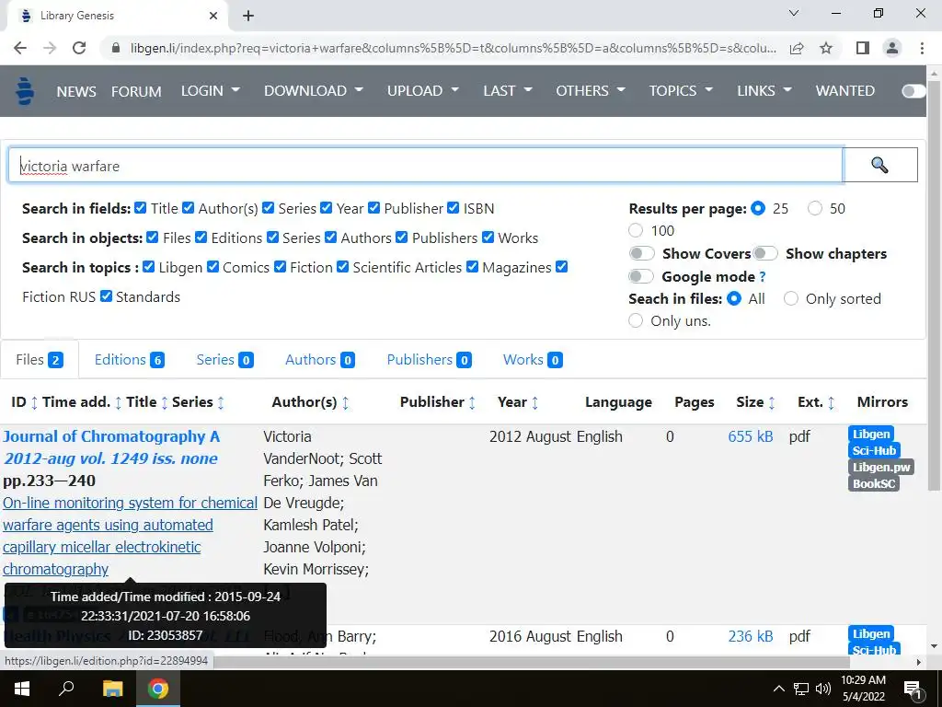The image size is (942, 707).
Task: Toggle Show chapters switch
Action: (764, 253)
